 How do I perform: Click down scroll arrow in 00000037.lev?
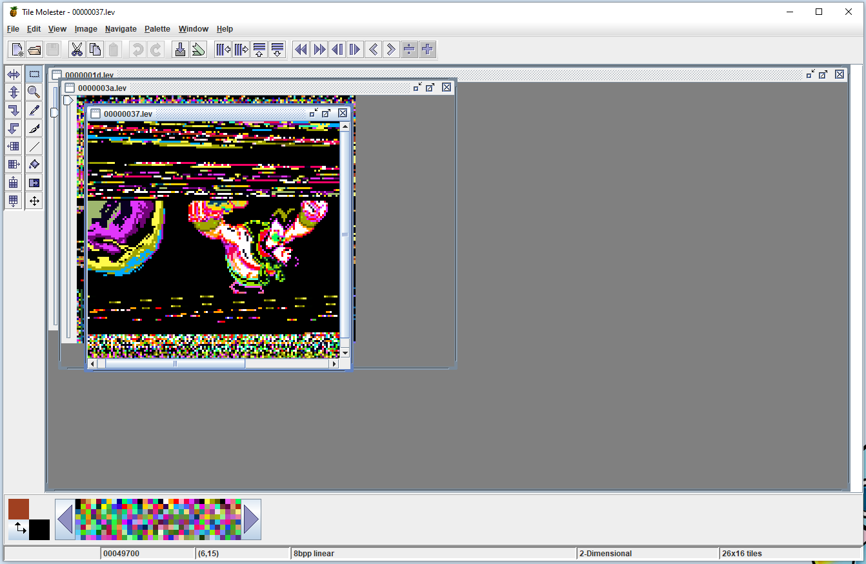(345, 353)
